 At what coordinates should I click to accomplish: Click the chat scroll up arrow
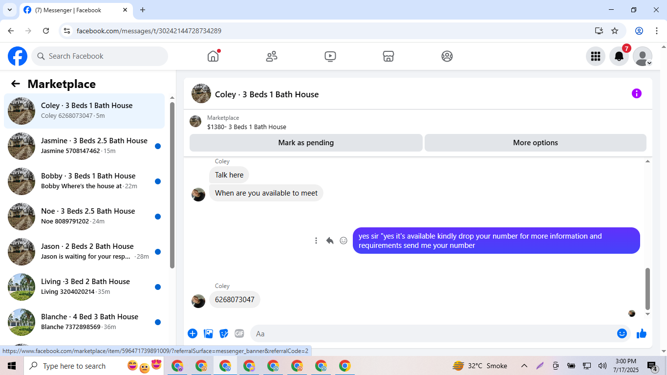point(647,161)
